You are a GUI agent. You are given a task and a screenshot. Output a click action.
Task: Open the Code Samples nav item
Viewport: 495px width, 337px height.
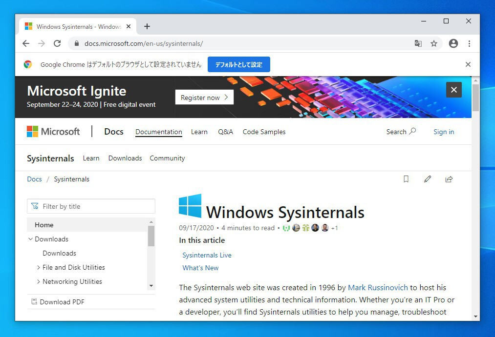[264, 132]
